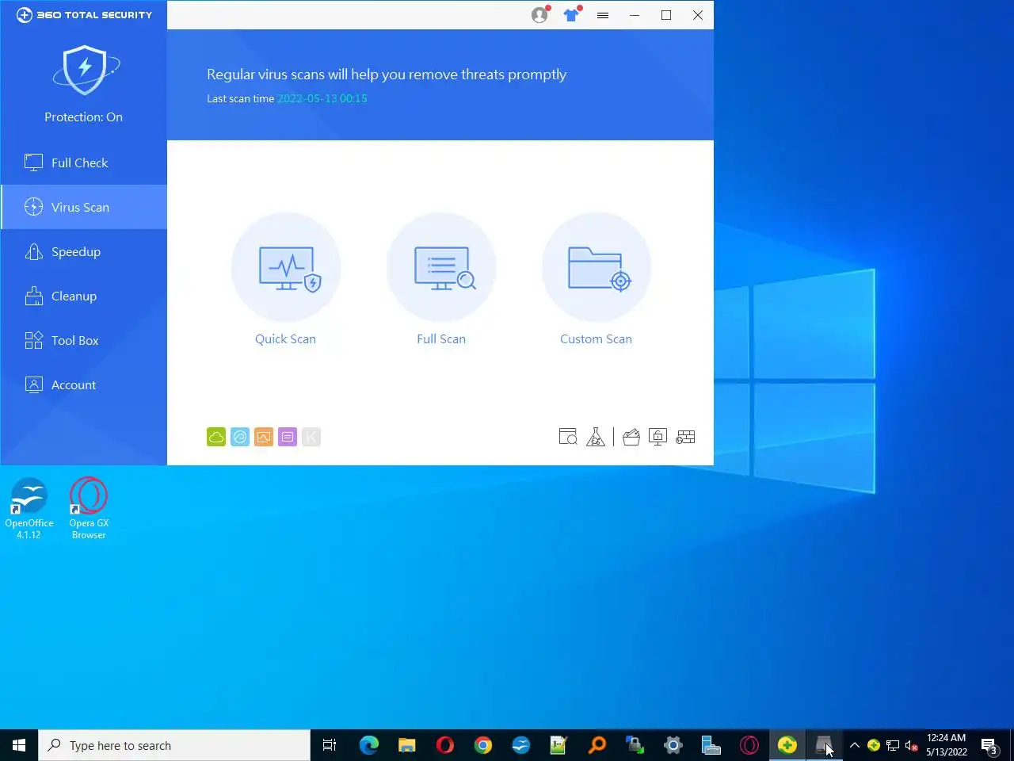Launch the red Opera taskbar icon
Viewport: 1014px width, 761px height.
[x=444, y=745]
